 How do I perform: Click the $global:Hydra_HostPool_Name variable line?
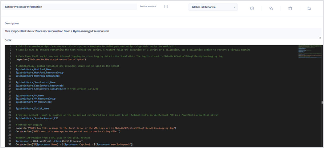(33, 69)
